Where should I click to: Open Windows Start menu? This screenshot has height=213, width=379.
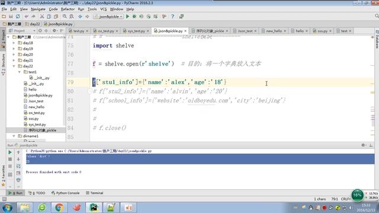pos(7,208)
